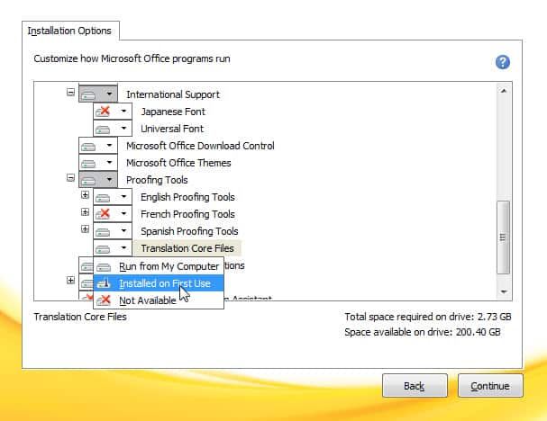Open the help icon in Installation Options
This screenshot has width=547, height=421.
(502, 62)
